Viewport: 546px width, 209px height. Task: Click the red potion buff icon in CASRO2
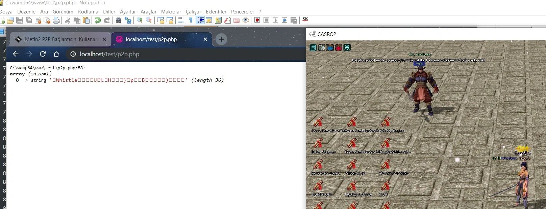click(339, 48)
